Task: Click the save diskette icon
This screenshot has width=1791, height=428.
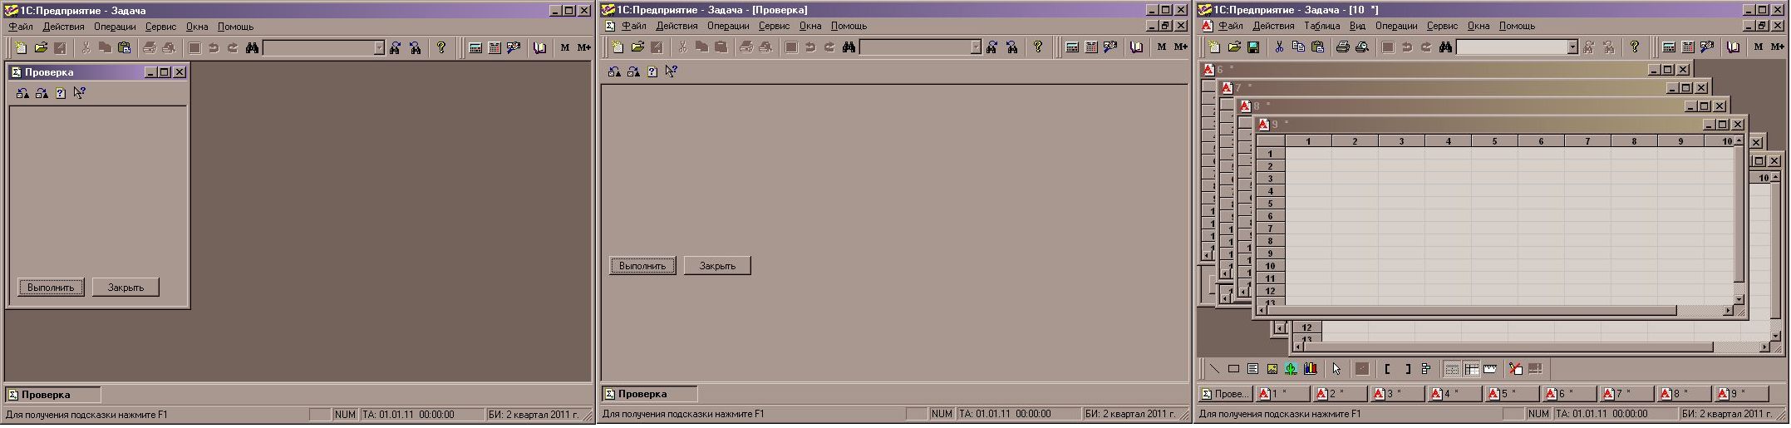Action: pyautogui.click(x=1253, y=47)
